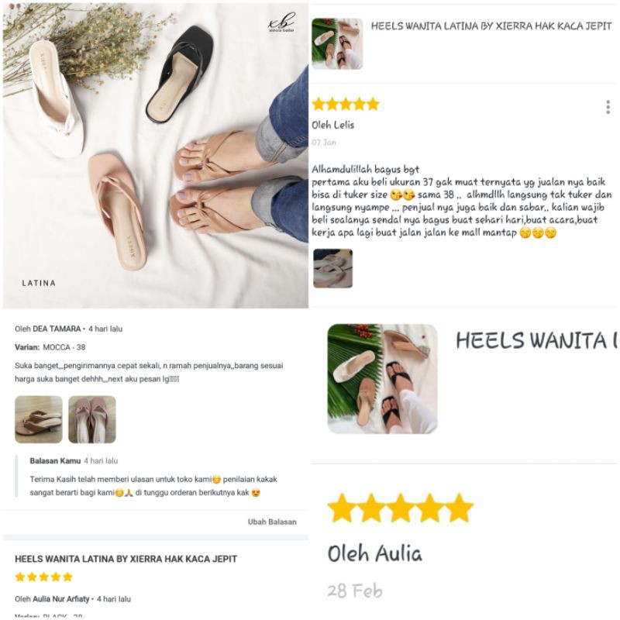Click the five-star rating on Lelis review

pyautogui.click(x=346, y=105)
